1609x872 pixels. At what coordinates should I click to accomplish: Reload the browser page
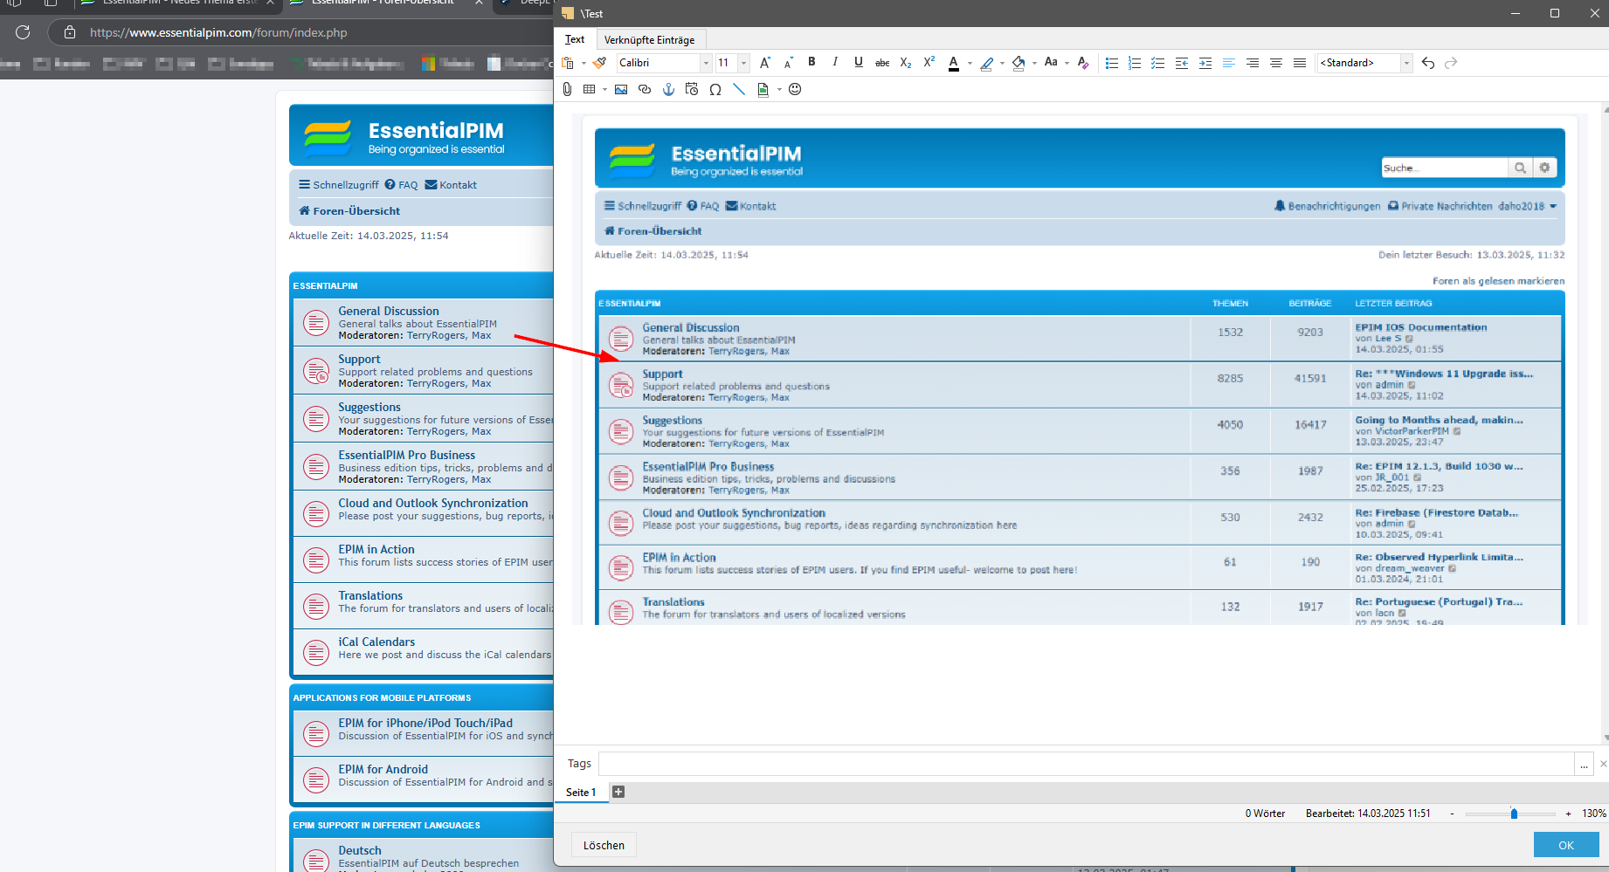[x=23, y=32]
